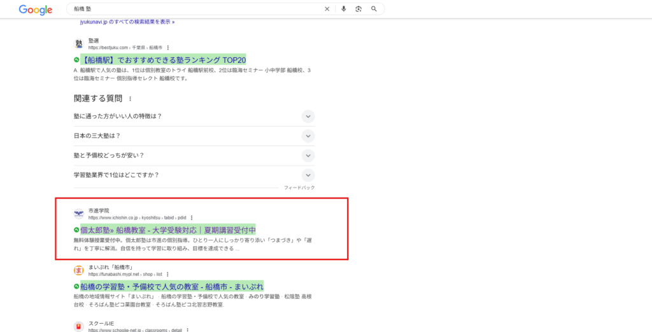Click the magnifying glass search icon
The image size is (652, 332).
click(x=374, y=9)
